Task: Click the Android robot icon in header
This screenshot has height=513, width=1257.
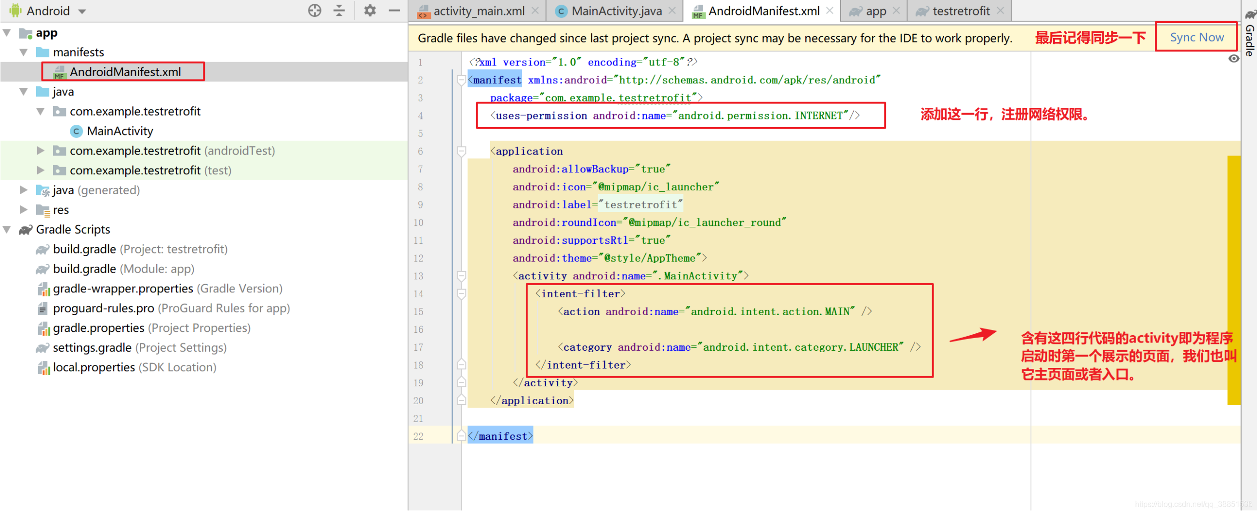Action: [x=15, y=10]
